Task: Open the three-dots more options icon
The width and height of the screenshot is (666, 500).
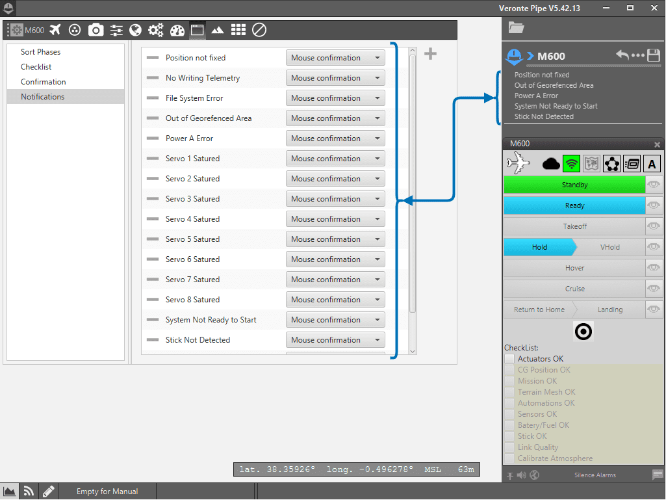Action: coord(638,55)
